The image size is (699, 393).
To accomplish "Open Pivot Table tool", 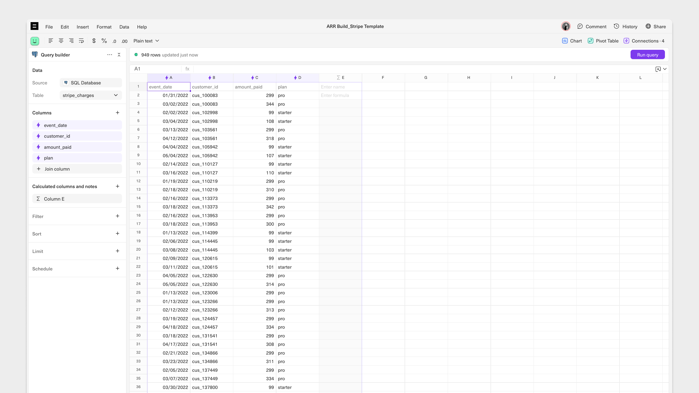I will [x=603, y=41].
